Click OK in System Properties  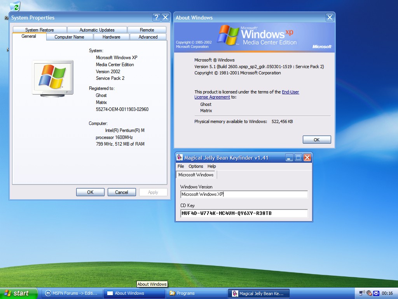[x=90, y=192]
